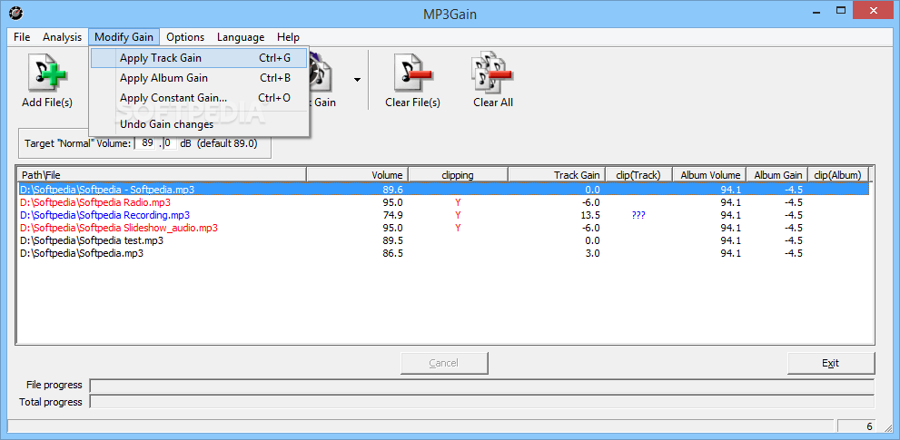Click the -6.0 track gain for Softpedia Radio.mp3
Image resolution: width=900 pixels, height=440 pixels.
coord(591,202)
